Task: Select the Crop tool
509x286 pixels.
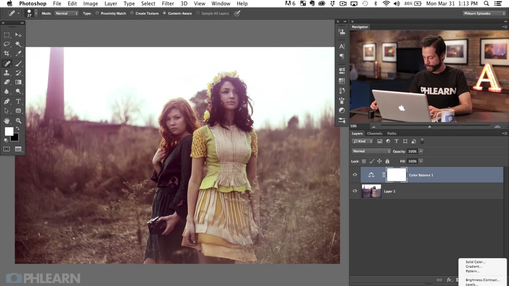Action: point(7,53)
